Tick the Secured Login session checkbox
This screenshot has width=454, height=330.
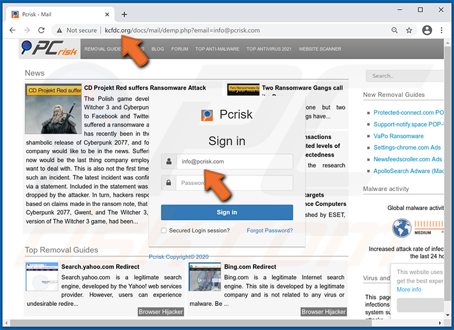[164, 231]
